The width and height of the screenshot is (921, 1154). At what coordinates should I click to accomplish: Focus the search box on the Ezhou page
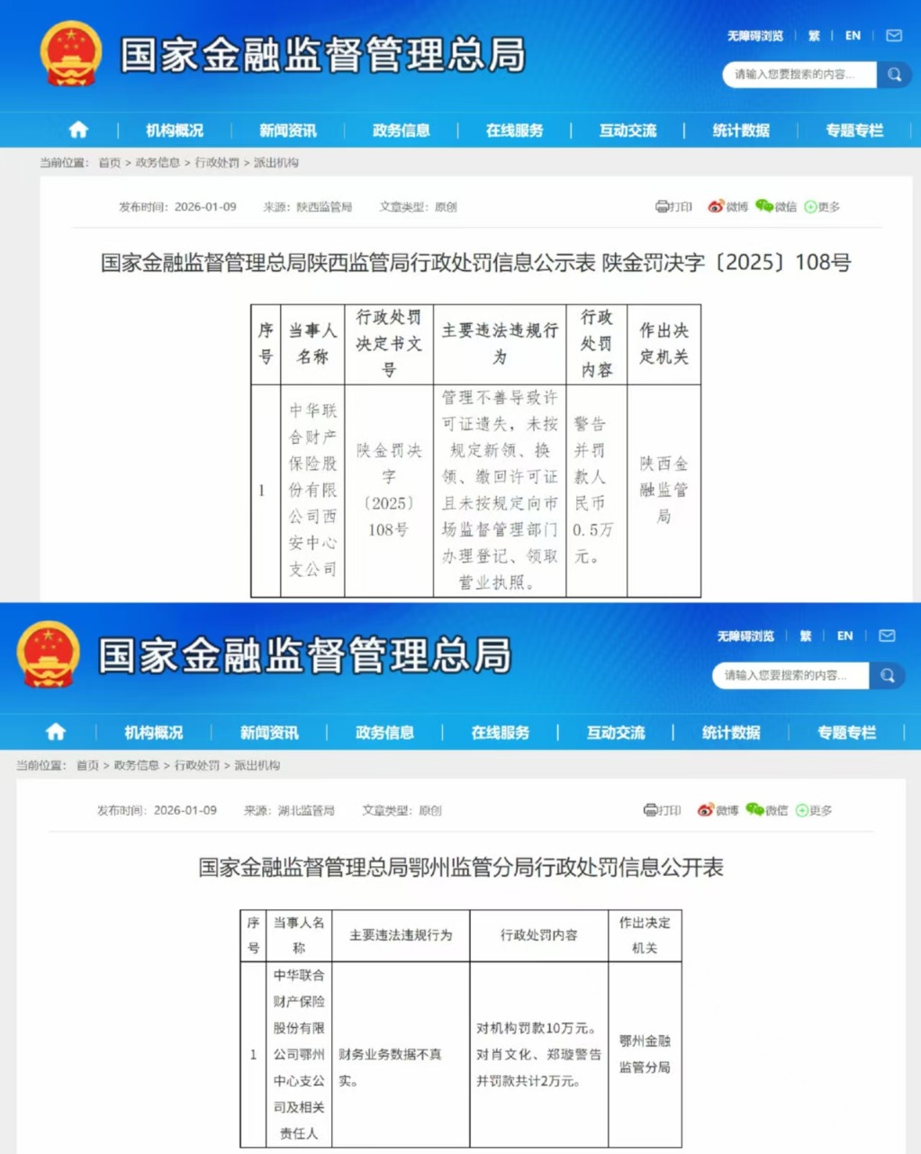click(x=790, y=675)
